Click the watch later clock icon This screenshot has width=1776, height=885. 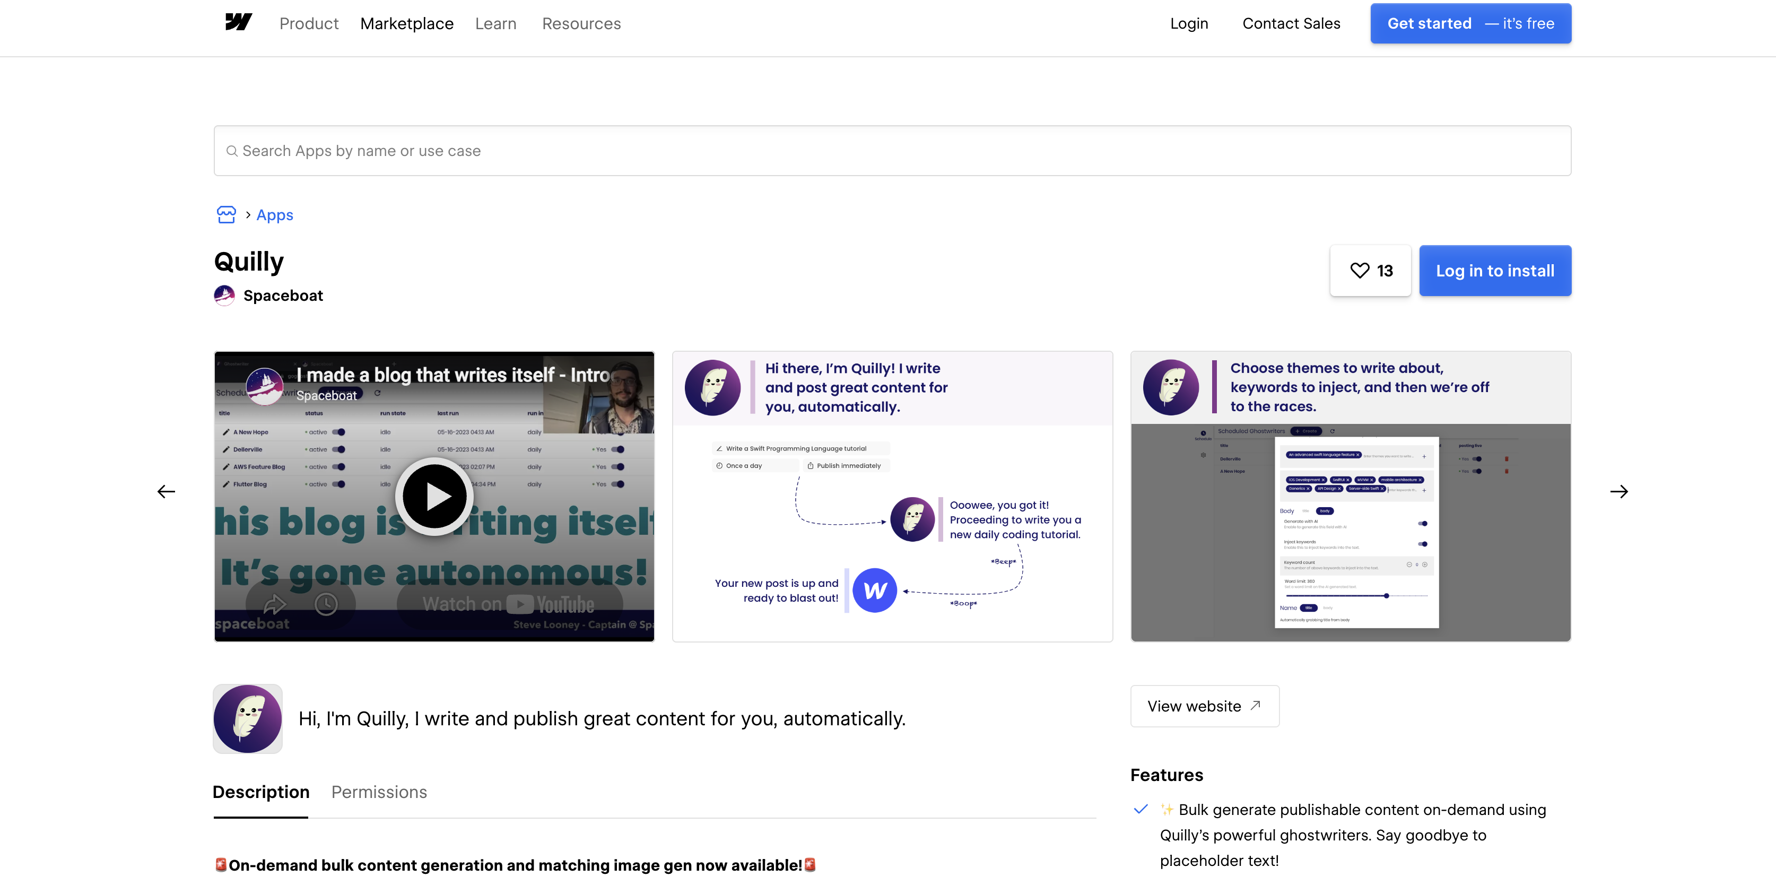coord(326,604)
